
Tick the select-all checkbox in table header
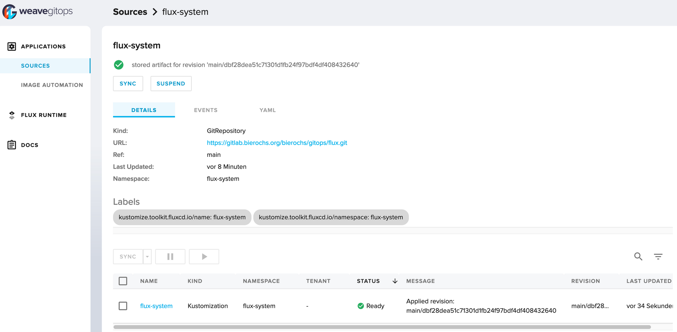pos(123,281)
